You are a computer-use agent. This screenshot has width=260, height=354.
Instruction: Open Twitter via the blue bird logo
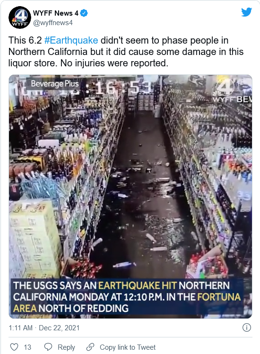246,12
